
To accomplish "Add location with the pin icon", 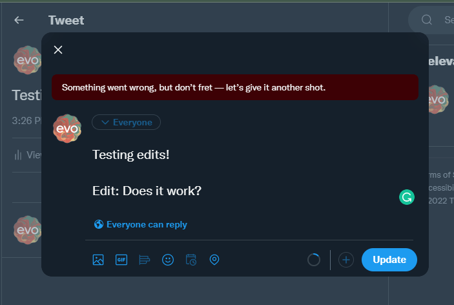I will pos(214,260).
